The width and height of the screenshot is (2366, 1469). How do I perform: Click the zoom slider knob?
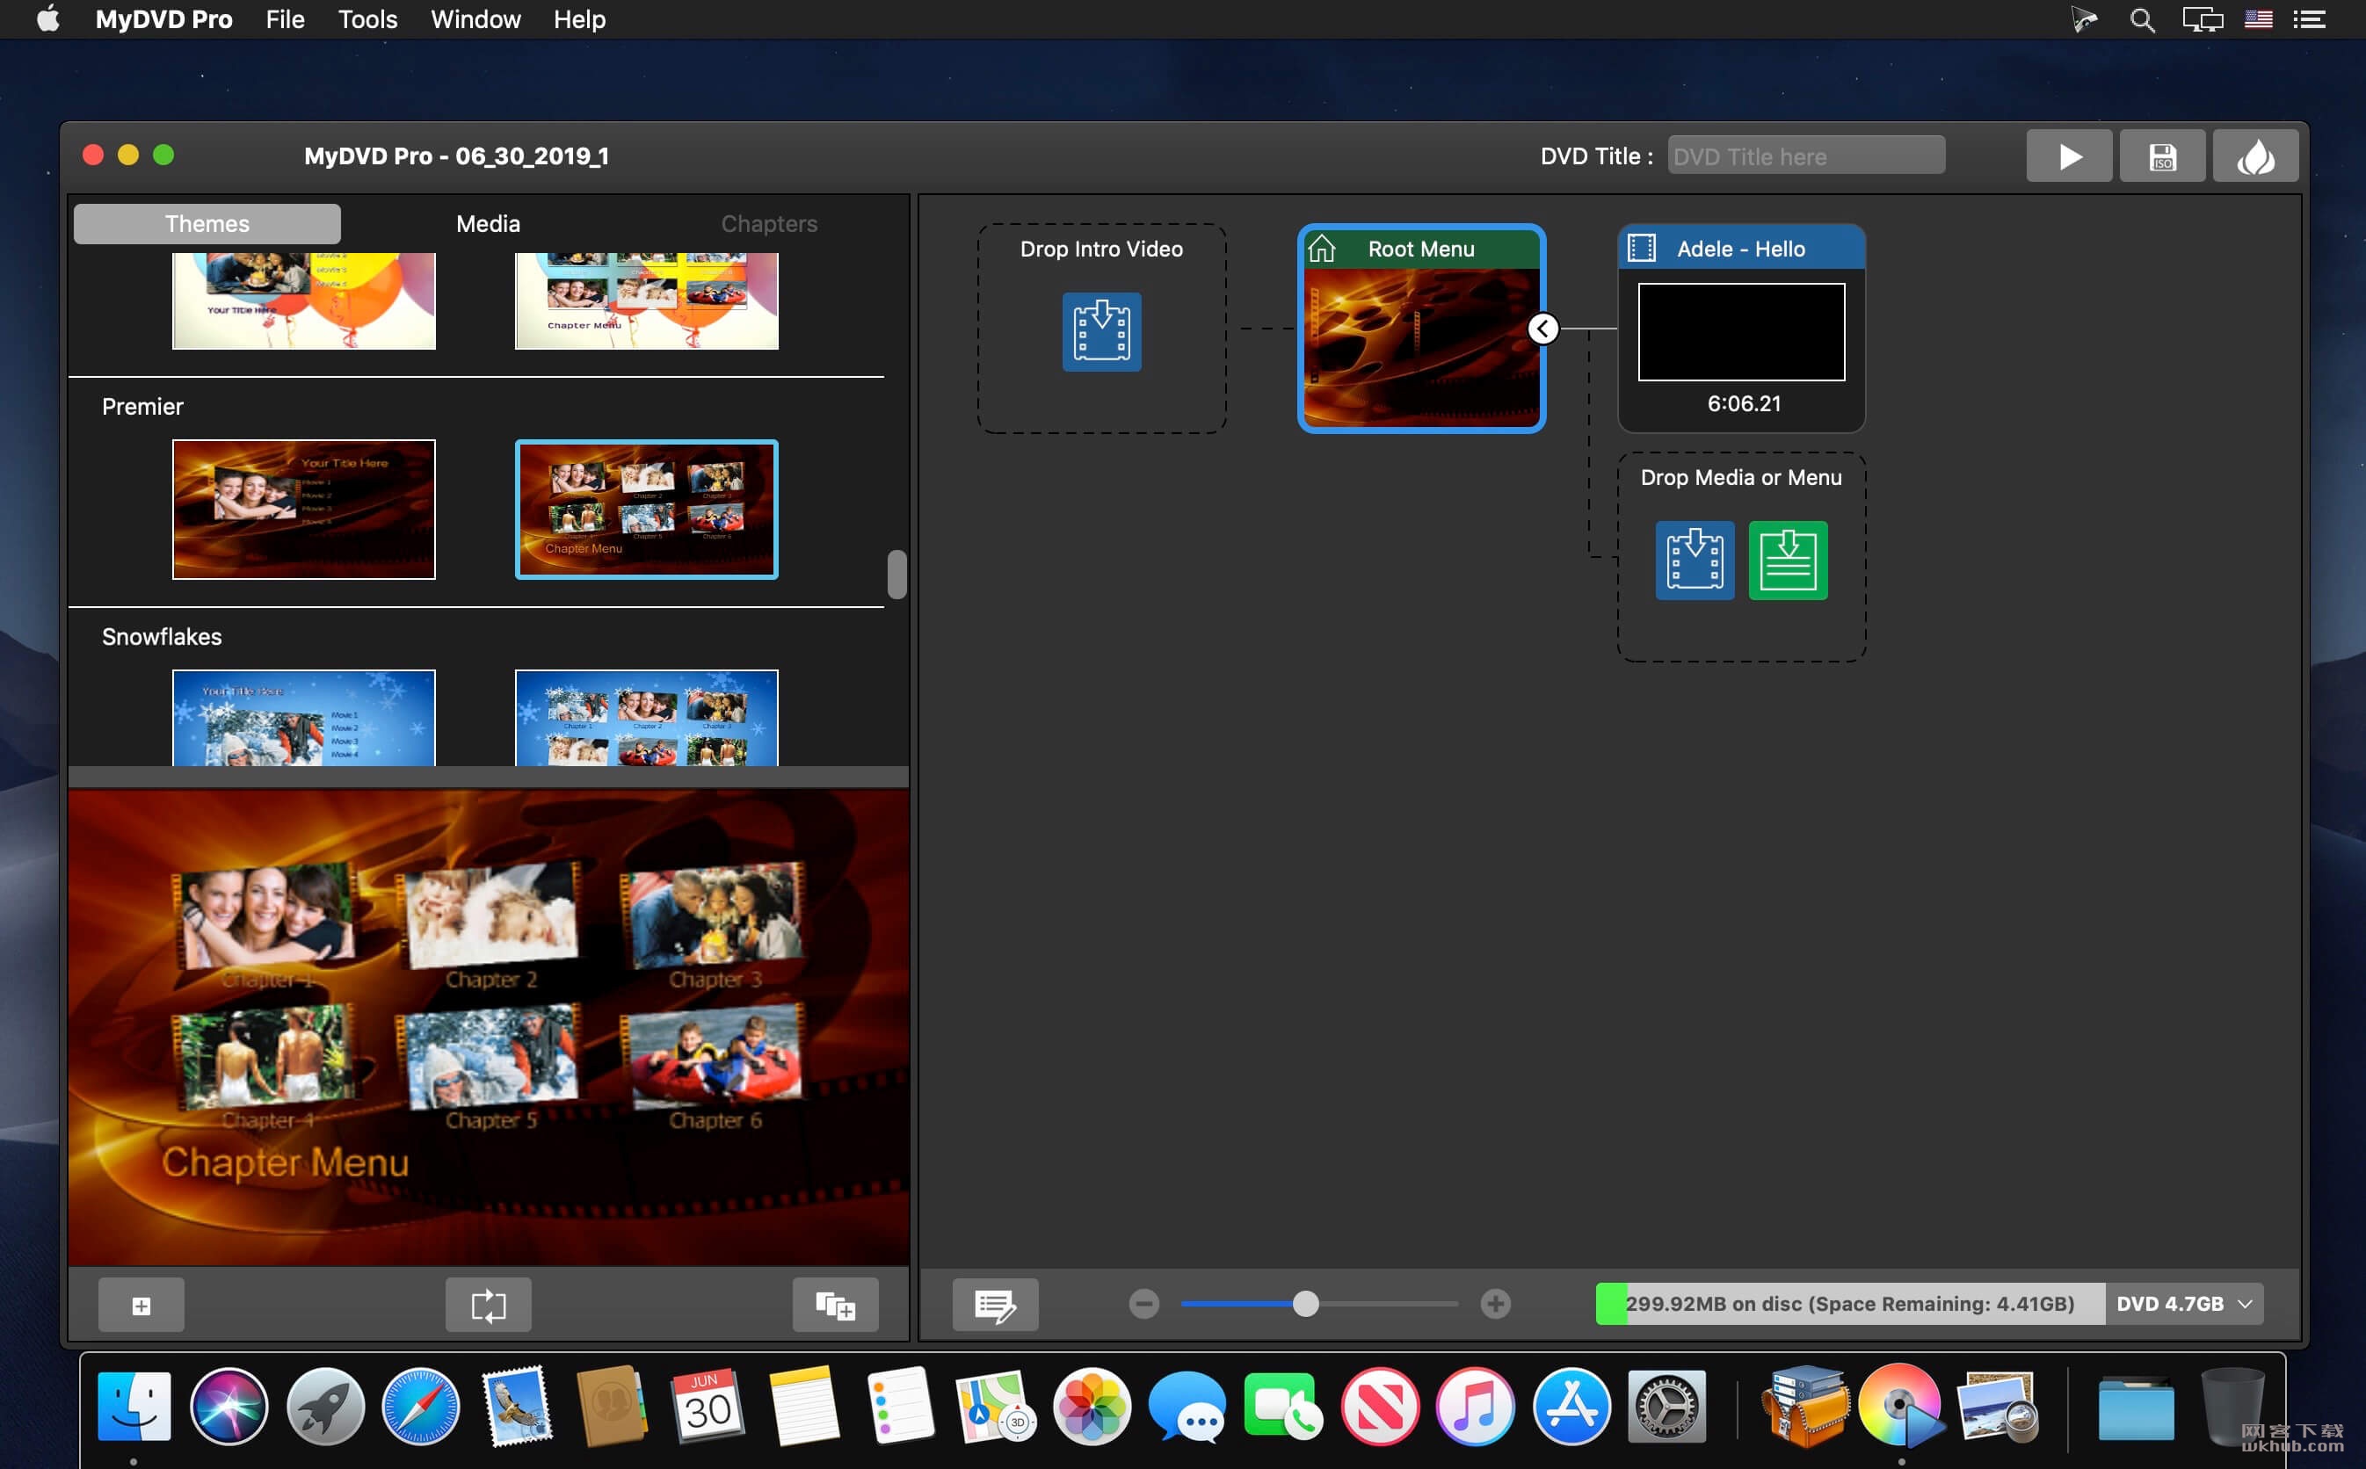[x=1306, y=1304]
